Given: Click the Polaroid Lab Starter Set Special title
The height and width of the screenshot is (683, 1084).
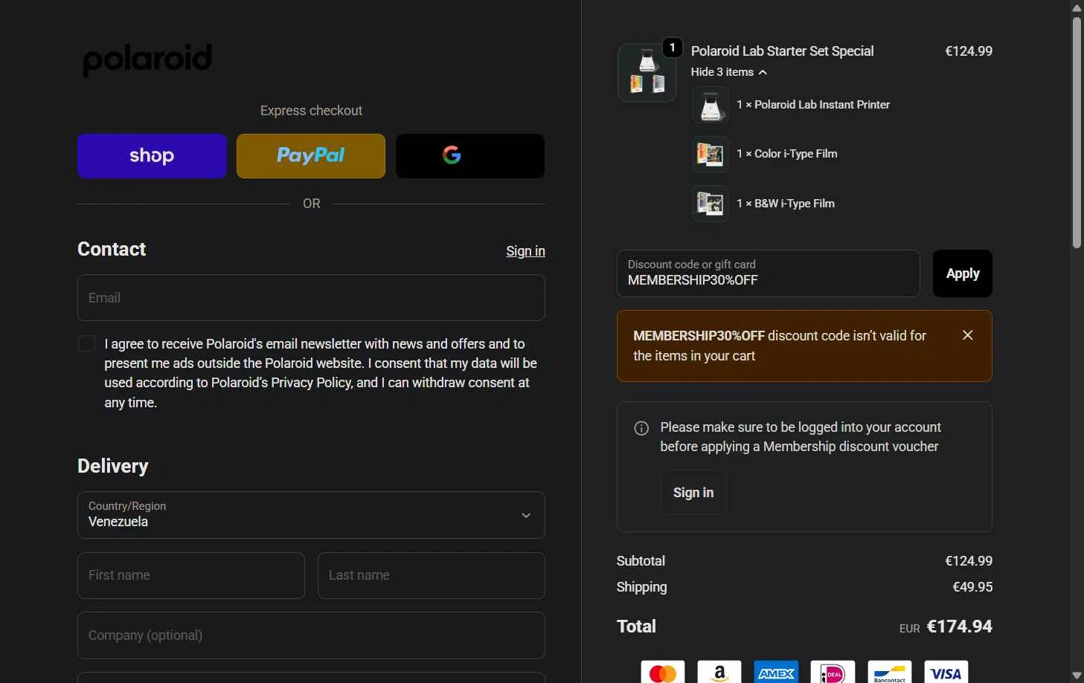Looking at the screenshot, I should [782, 51].
